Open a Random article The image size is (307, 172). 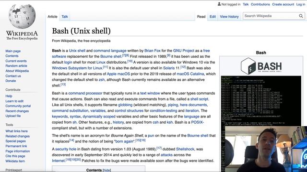pos(16,66)
